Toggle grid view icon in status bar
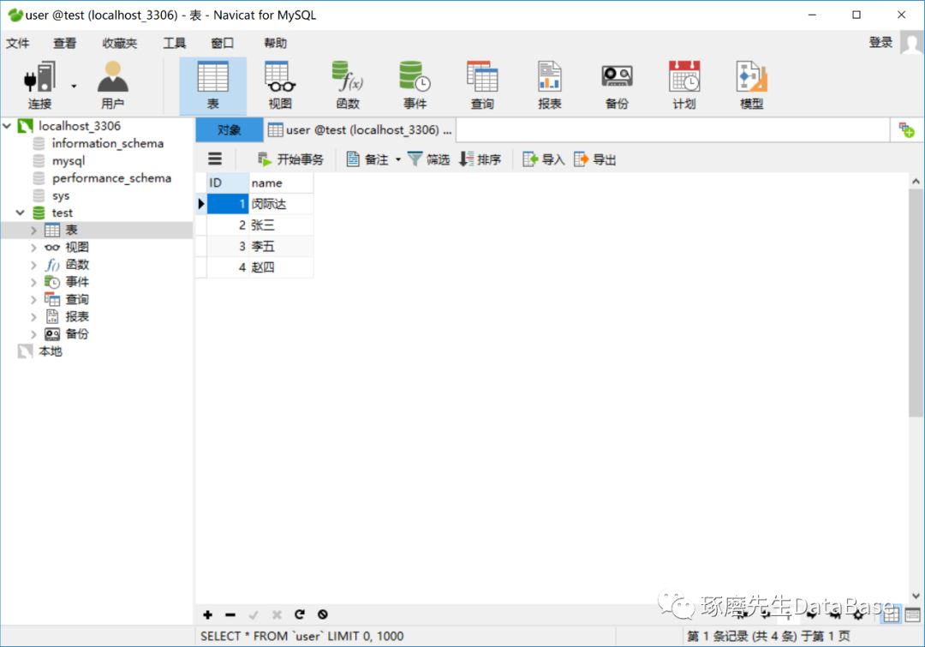 pos(892,614)
